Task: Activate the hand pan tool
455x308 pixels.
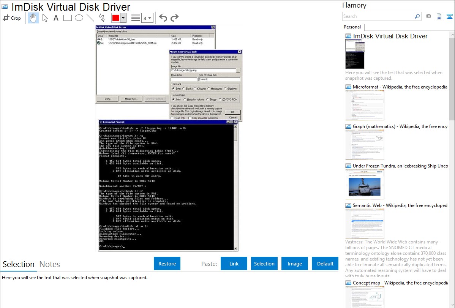Action: (x=33, y=18)
